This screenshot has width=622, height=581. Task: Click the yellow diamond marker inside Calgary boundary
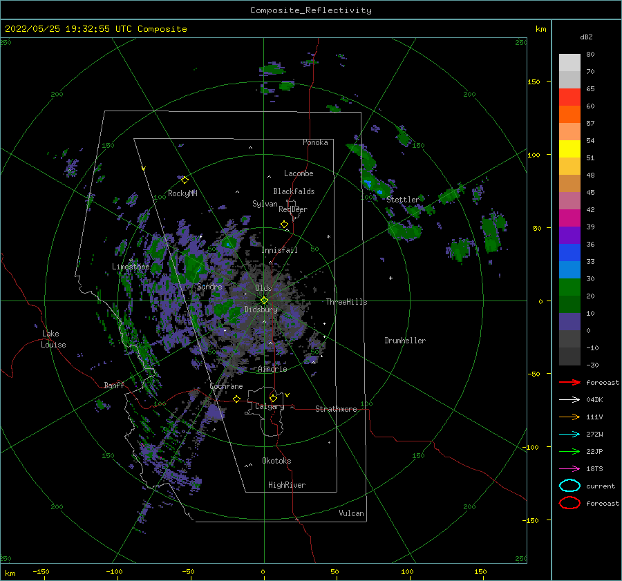click(x=273, y=398)
